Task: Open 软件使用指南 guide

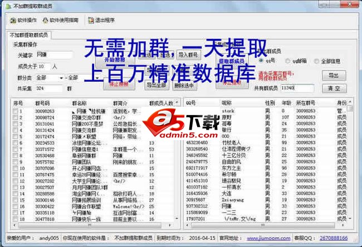Action: [x=61, y=20]
